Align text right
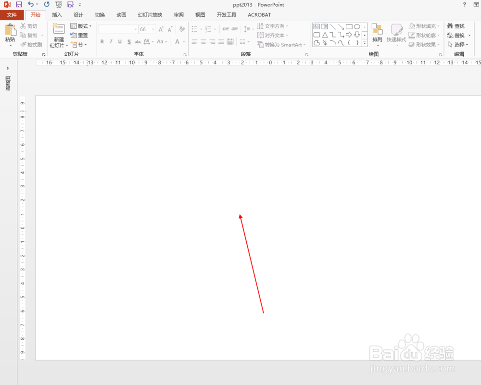Screen dimensions: 481x385 tap(212, 42)
